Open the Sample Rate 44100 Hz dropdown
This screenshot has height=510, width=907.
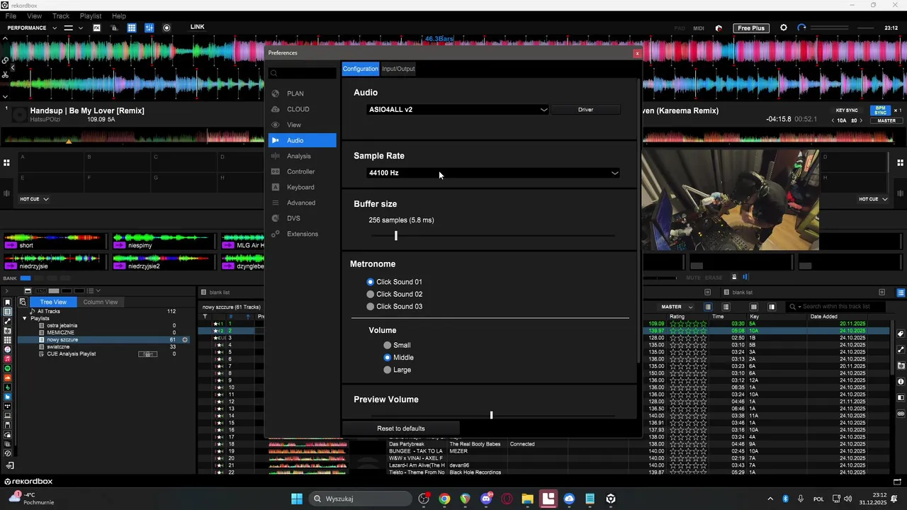tap(493, 173)
